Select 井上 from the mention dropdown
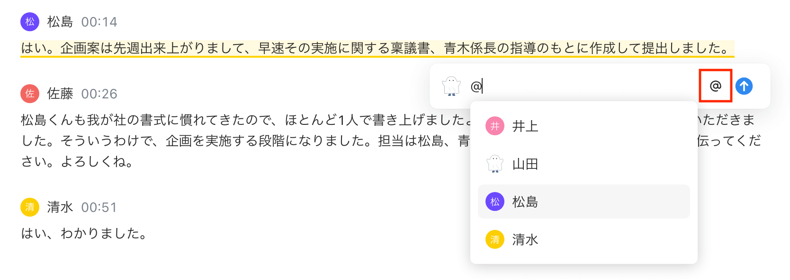Image resolution: width=790 pixels, height=280 pixels. 526,126
